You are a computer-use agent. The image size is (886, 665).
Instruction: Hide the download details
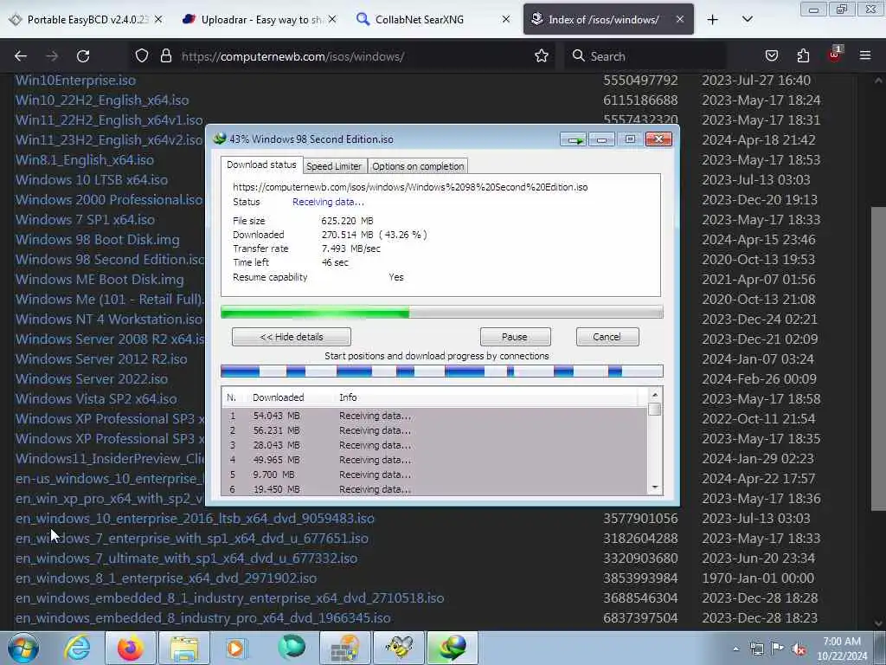click(x=292, y=337)
